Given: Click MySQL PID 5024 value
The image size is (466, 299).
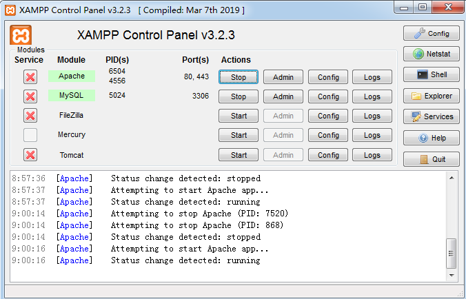Looking at the screenshot, I should 117,95.
